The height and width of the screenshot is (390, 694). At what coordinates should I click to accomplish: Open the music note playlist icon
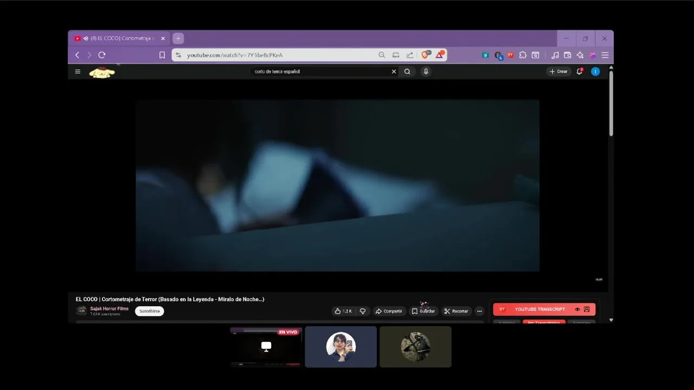[555, 55]
